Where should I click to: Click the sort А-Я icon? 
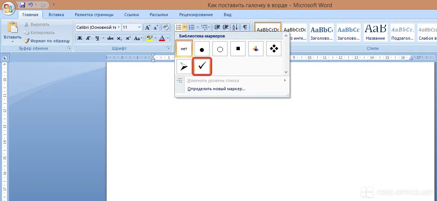[235, 27]
